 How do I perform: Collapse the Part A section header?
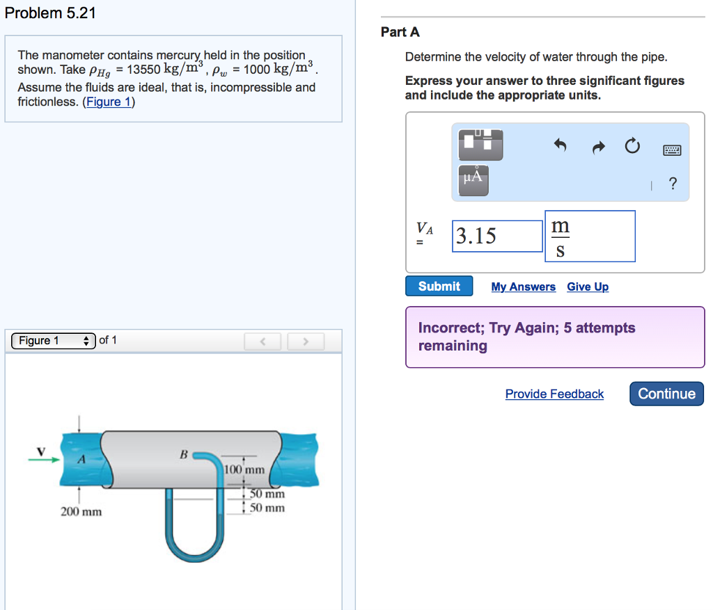click(x=400, y=32)
